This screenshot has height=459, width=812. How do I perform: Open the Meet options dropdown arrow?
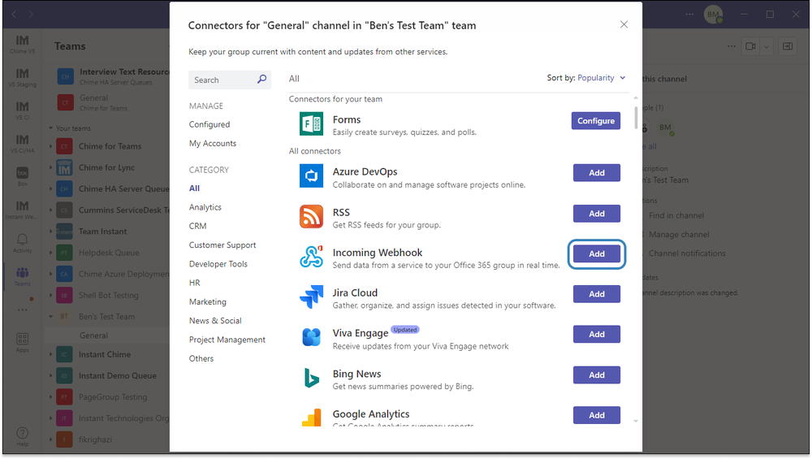tap(767, 46)
